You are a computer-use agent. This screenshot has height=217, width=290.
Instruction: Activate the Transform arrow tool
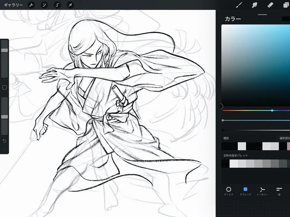[70, 5]
